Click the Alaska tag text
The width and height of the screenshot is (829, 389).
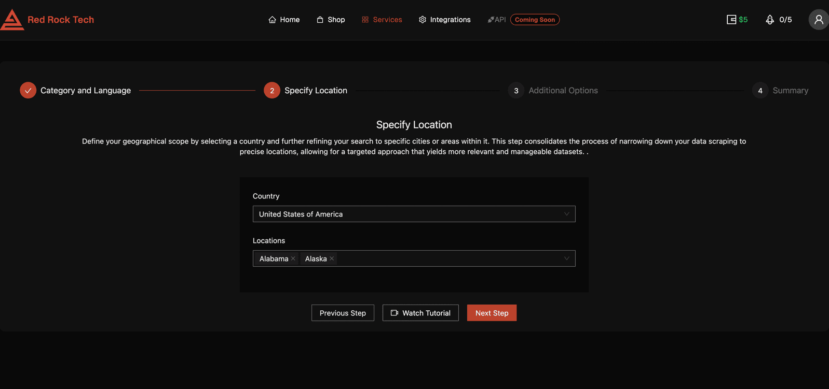pos(316,258)
